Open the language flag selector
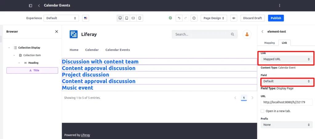Image resolution: width=315 pixels, height=139 pixels. tap(86, 18)
